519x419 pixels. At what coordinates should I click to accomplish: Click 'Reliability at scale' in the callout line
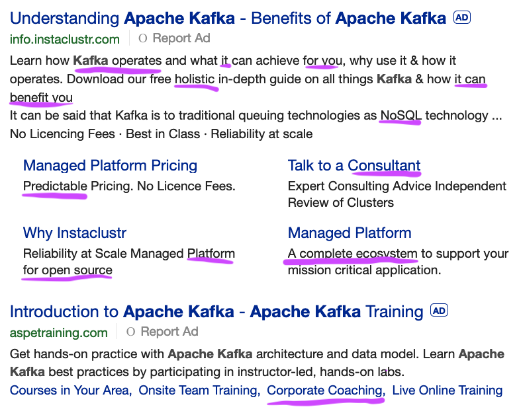[261, 134]
